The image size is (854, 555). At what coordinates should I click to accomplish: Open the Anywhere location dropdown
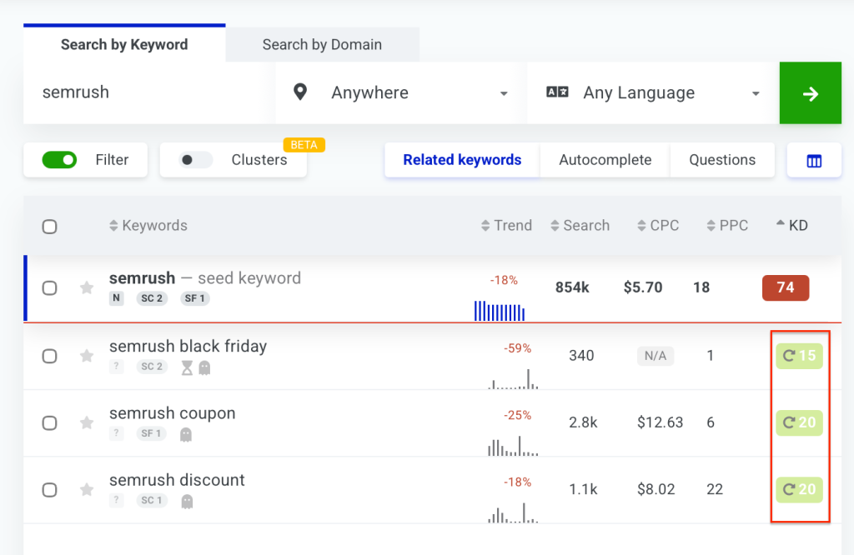click(400, 93)
